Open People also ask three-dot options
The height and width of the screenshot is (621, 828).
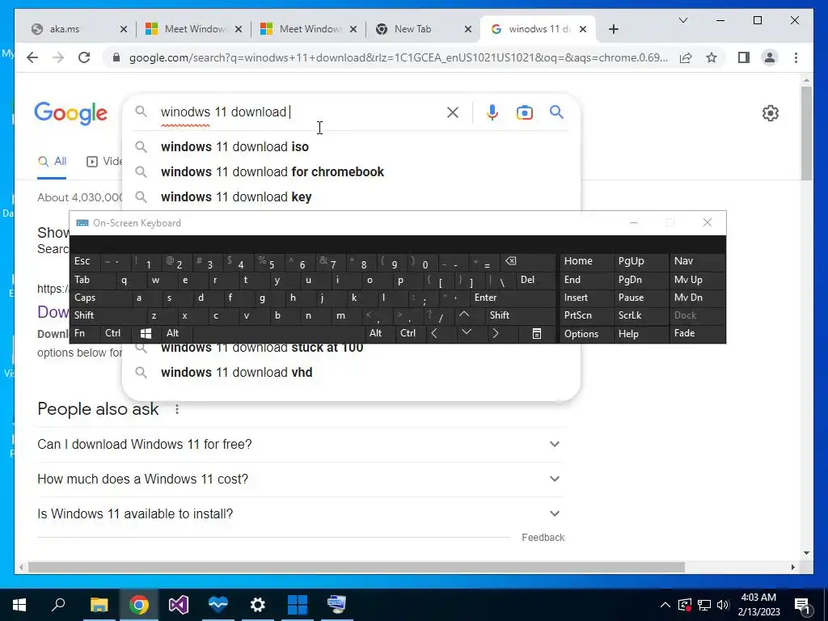pos(177,408)
